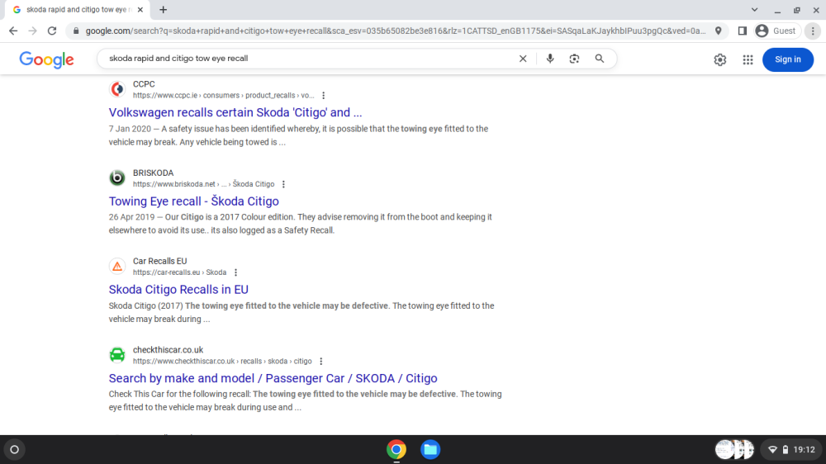Open more options for BRISKODA result
The height and width of the screenshot is (464, 826).
[283, 184]
